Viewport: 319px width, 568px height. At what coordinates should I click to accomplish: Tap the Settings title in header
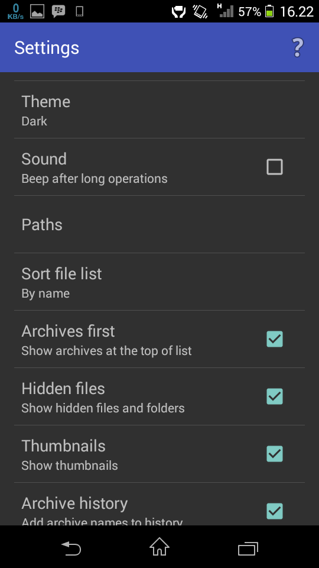(x=47, y=48)
